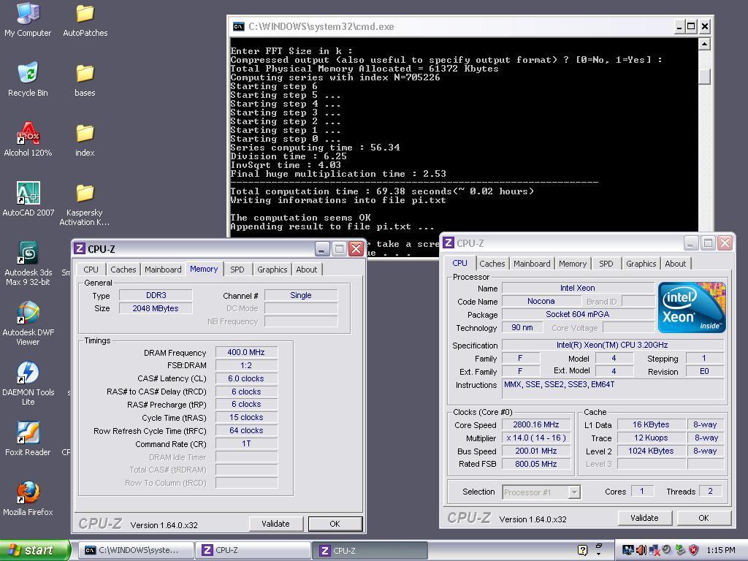Open Graphics tab in processor CPU-Z window
Screen dimensions: 748x561
coord(641,264)
